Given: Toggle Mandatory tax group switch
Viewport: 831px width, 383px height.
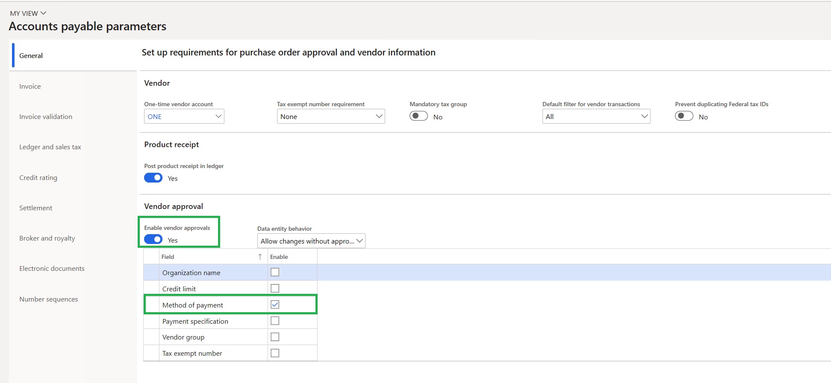Looking at the screenshot, I should (x=418, y=116).
